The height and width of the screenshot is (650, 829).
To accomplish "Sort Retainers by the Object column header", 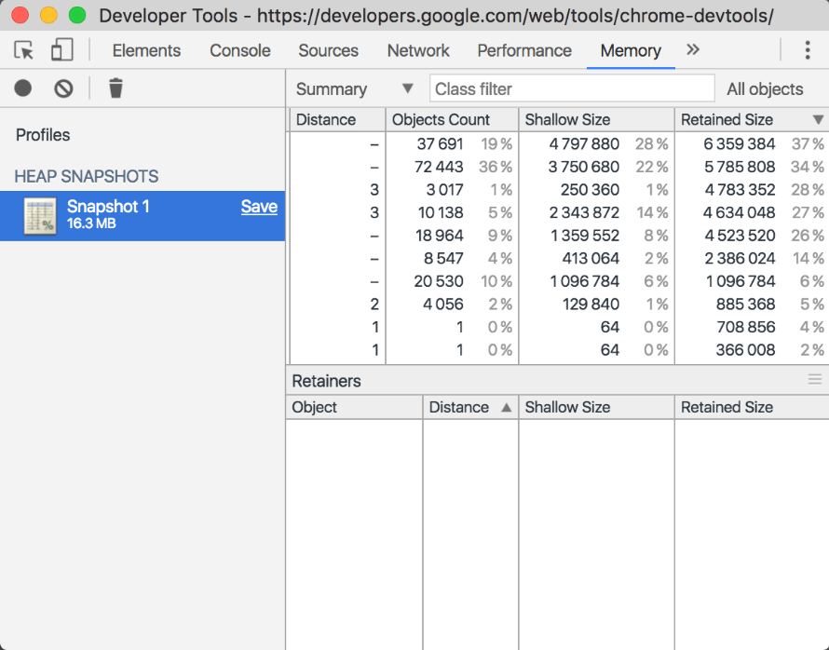I will coord(354,408).
